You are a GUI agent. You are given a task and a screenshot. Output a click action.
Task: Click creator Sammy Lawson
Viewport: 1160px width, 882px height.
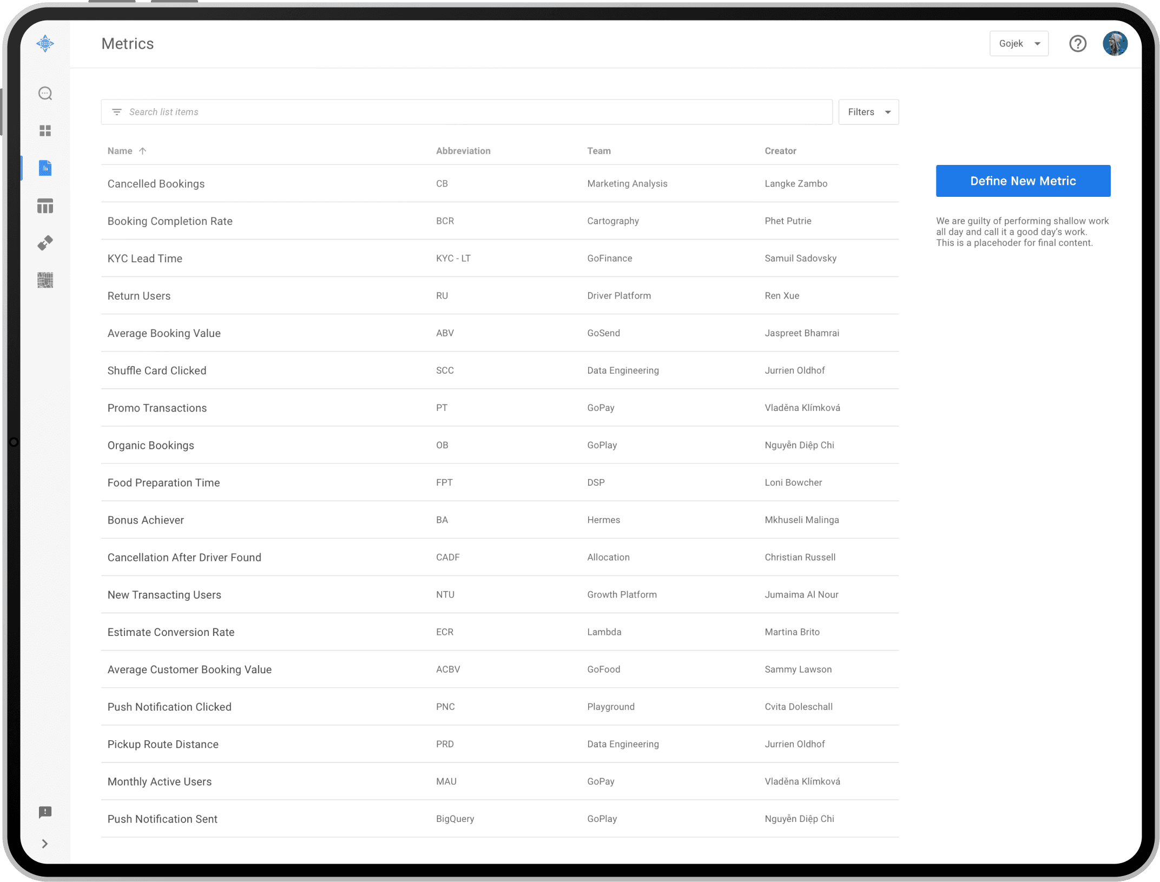[798, 669]
